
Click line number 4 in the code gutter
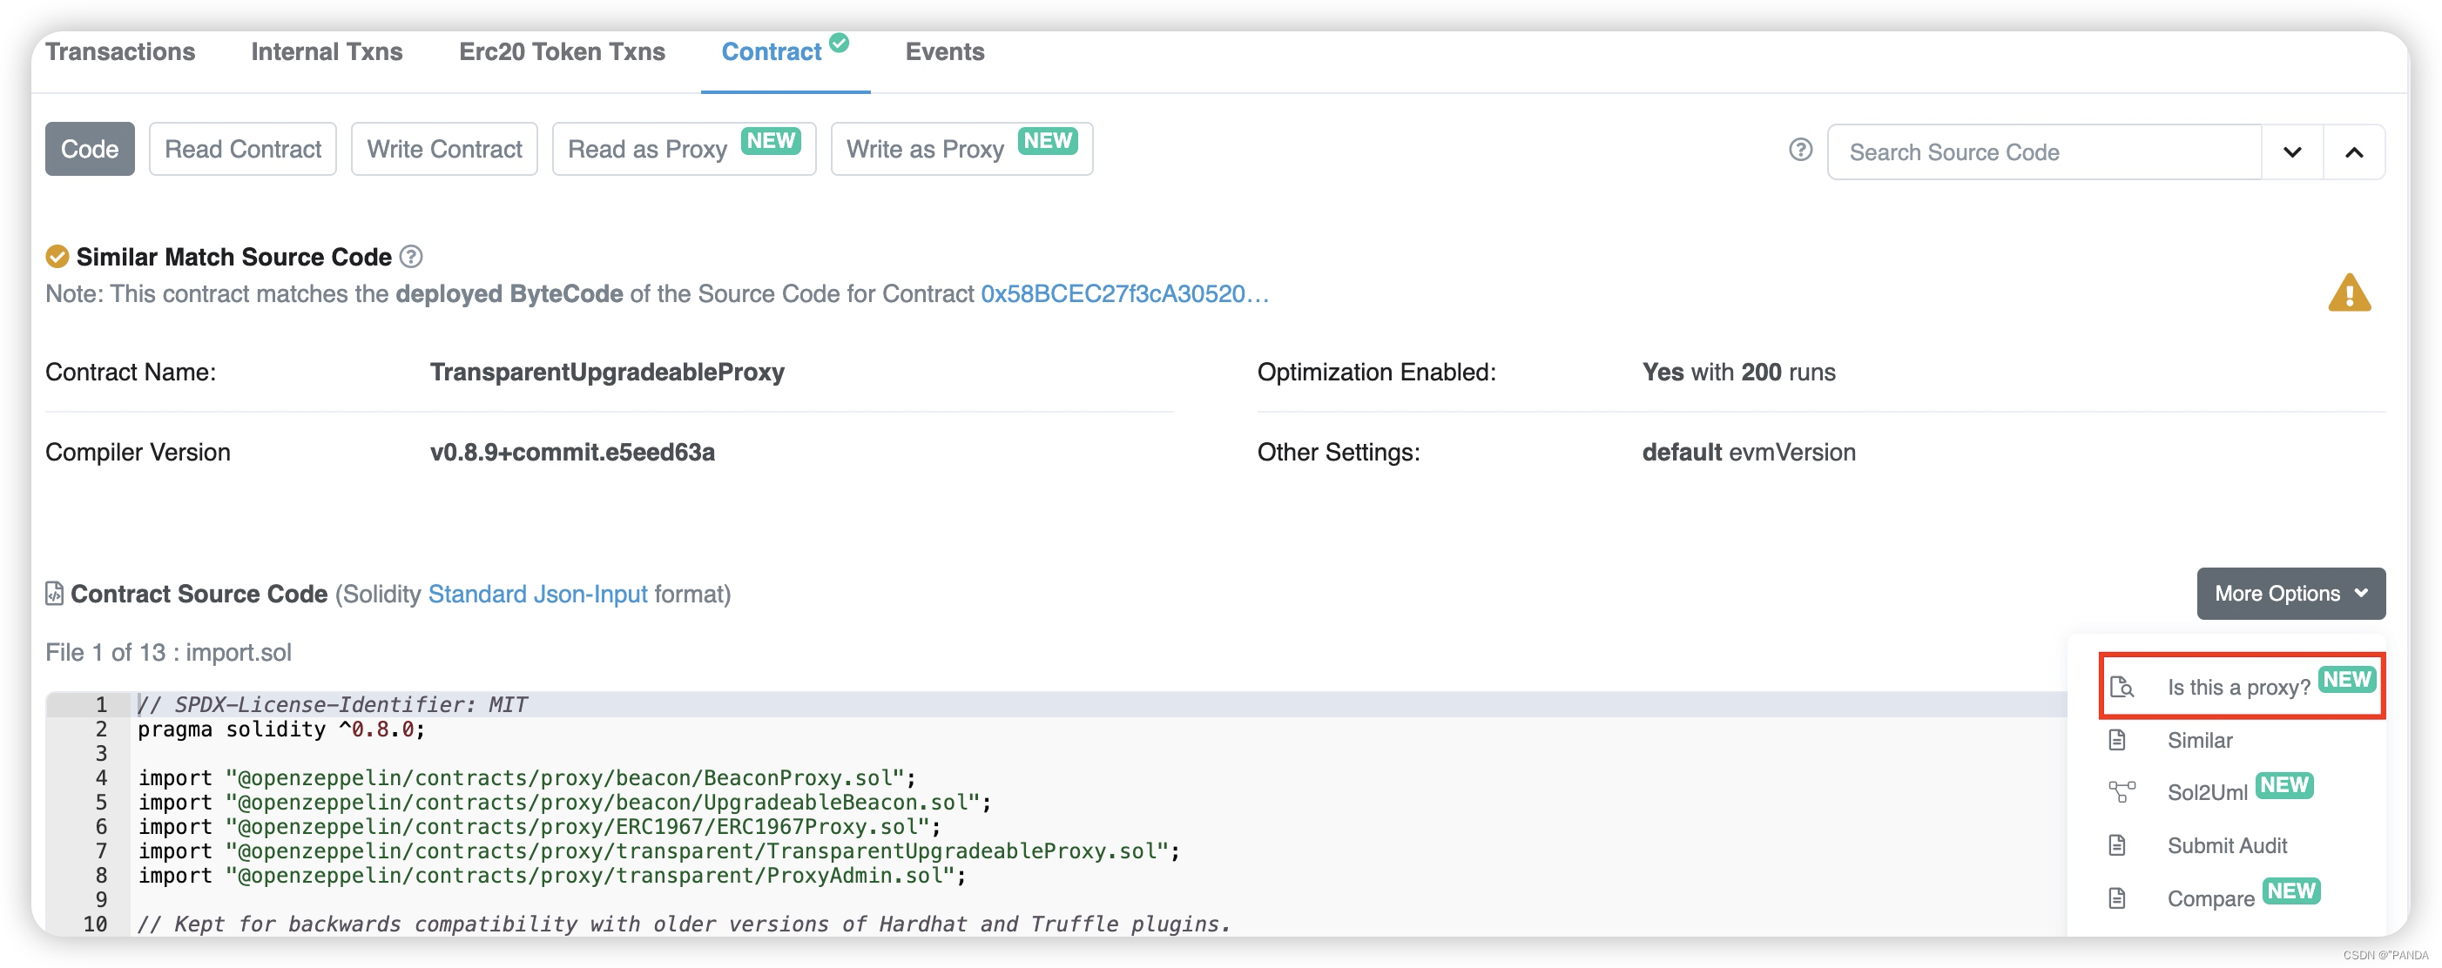coord(100,776)
